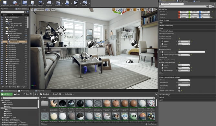Select translate mode icon in viewport toolbar
216x126 pixels.
tap(114, 10)
